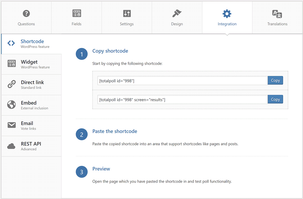Open Email vote links section
Viewport: 303px width, 199px height.
coord(31,126)
